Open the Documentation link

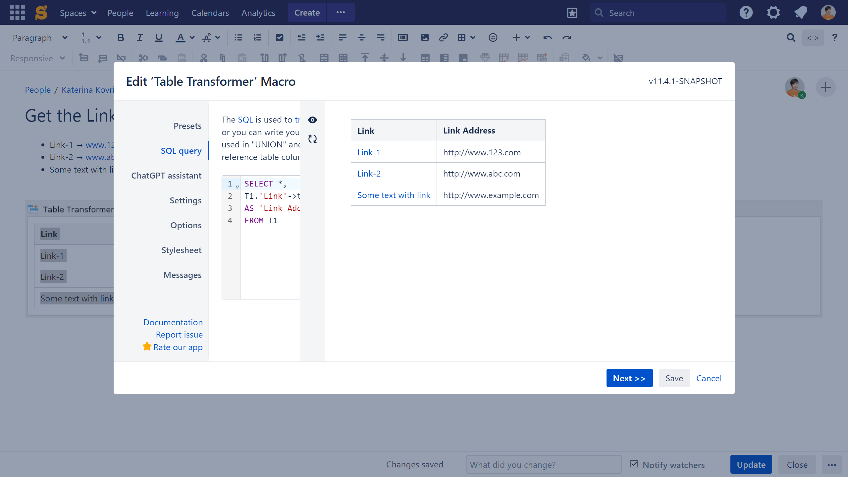coord(173,322)
